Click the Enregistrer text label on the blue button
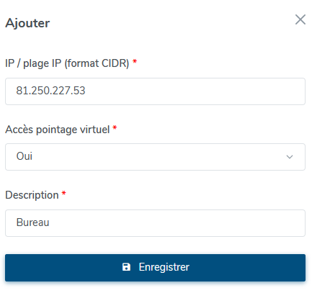312x293 pixels. tap(164, 267)
